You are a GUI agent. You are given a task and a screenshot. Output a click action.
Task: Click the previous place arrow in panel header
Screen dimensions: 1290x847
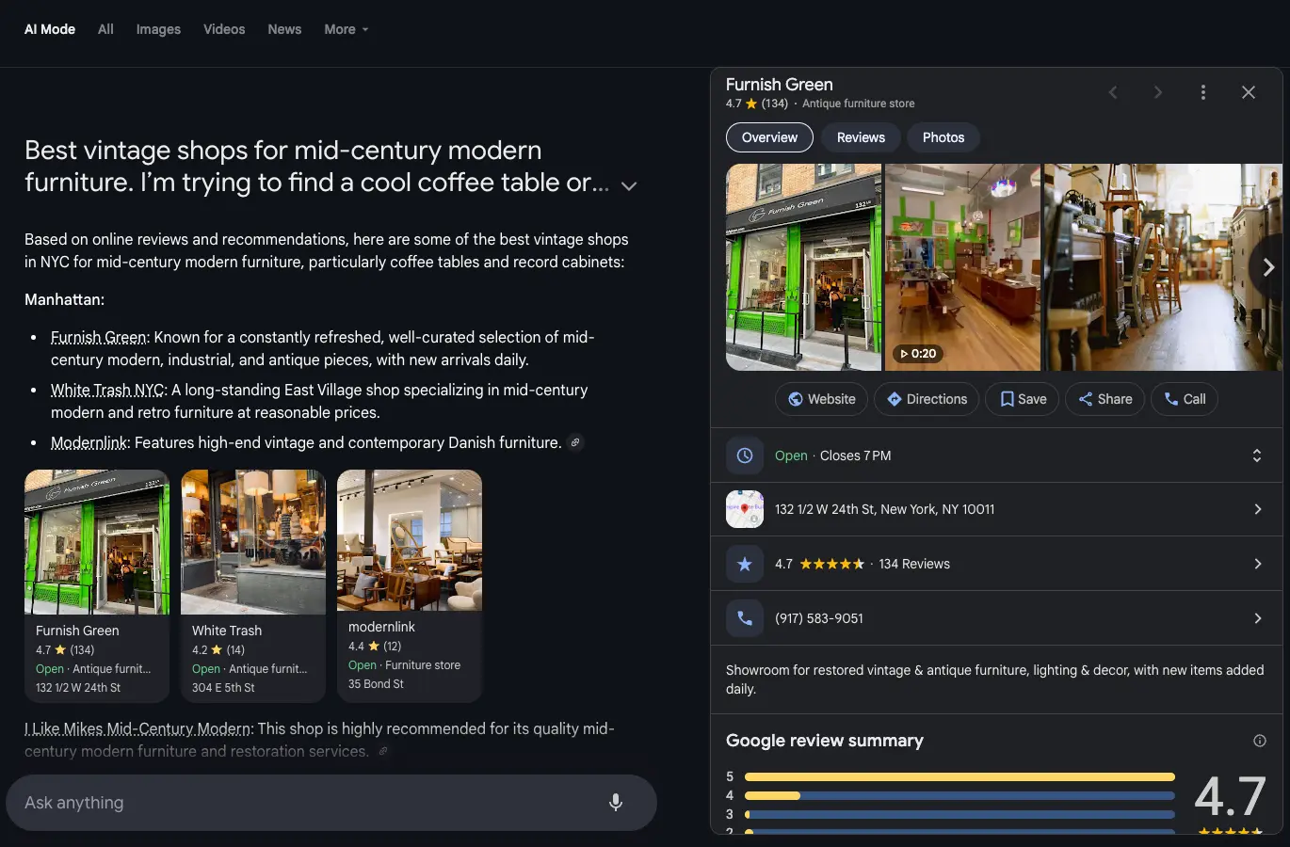tap(1113, 92)
